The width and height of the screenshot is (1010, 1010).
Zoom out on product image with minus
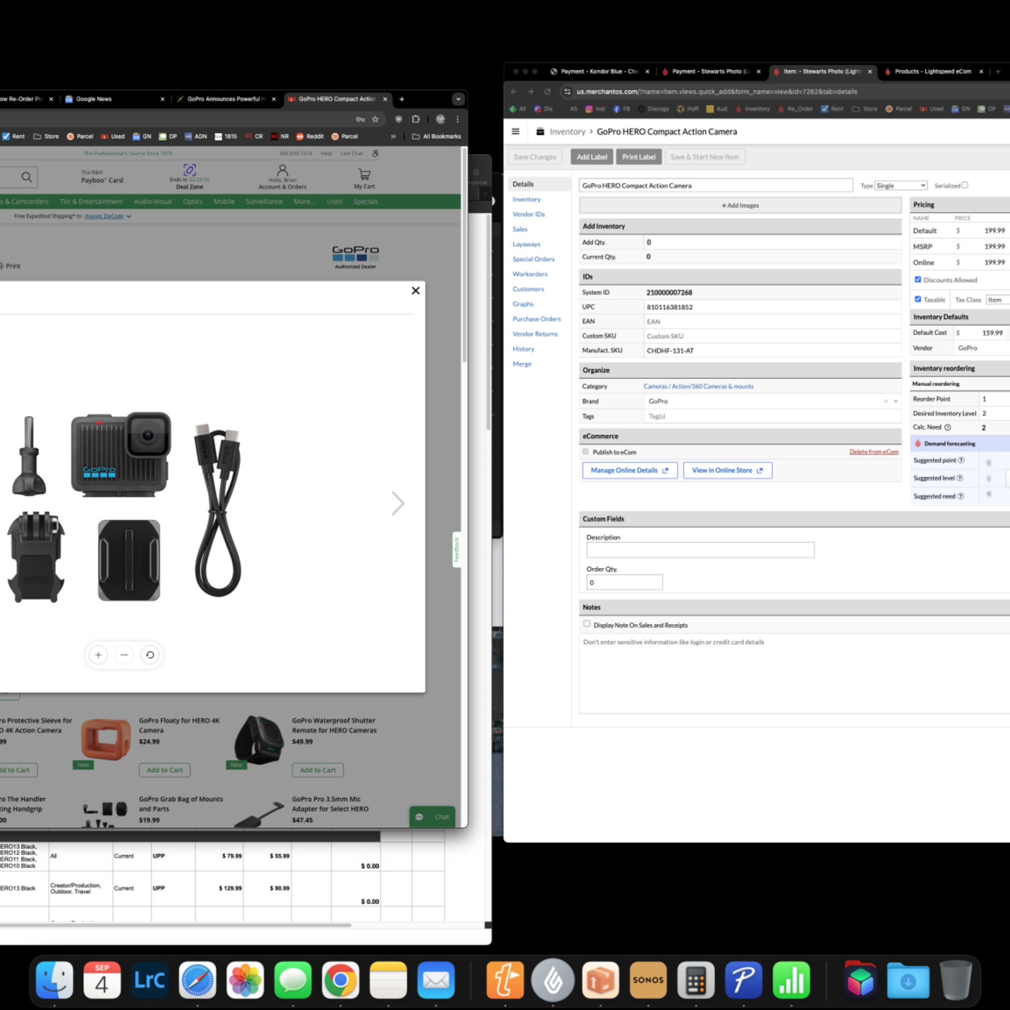pos(124,655)
